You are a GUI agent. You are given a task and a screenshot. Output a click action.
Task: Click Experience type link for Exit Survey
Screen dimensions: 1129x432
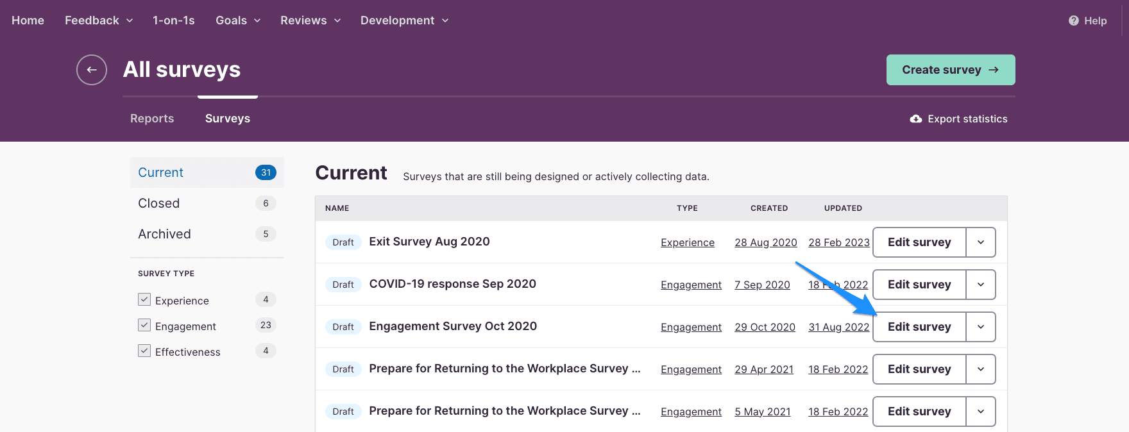point(688,242)
